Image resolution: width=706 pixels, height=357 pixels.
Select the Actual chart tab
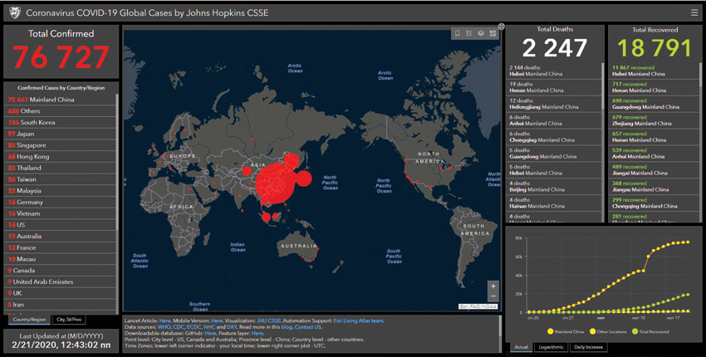click(x=521, y=347)
